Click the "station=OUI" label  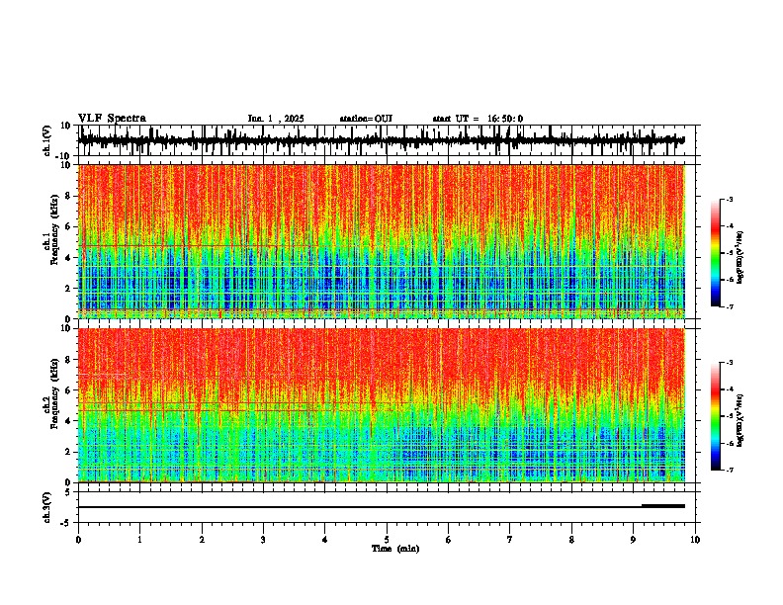click(x=366, y=119)
